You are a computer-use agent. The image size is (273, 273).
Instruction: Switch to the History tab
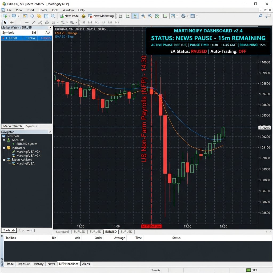[39, 264]
